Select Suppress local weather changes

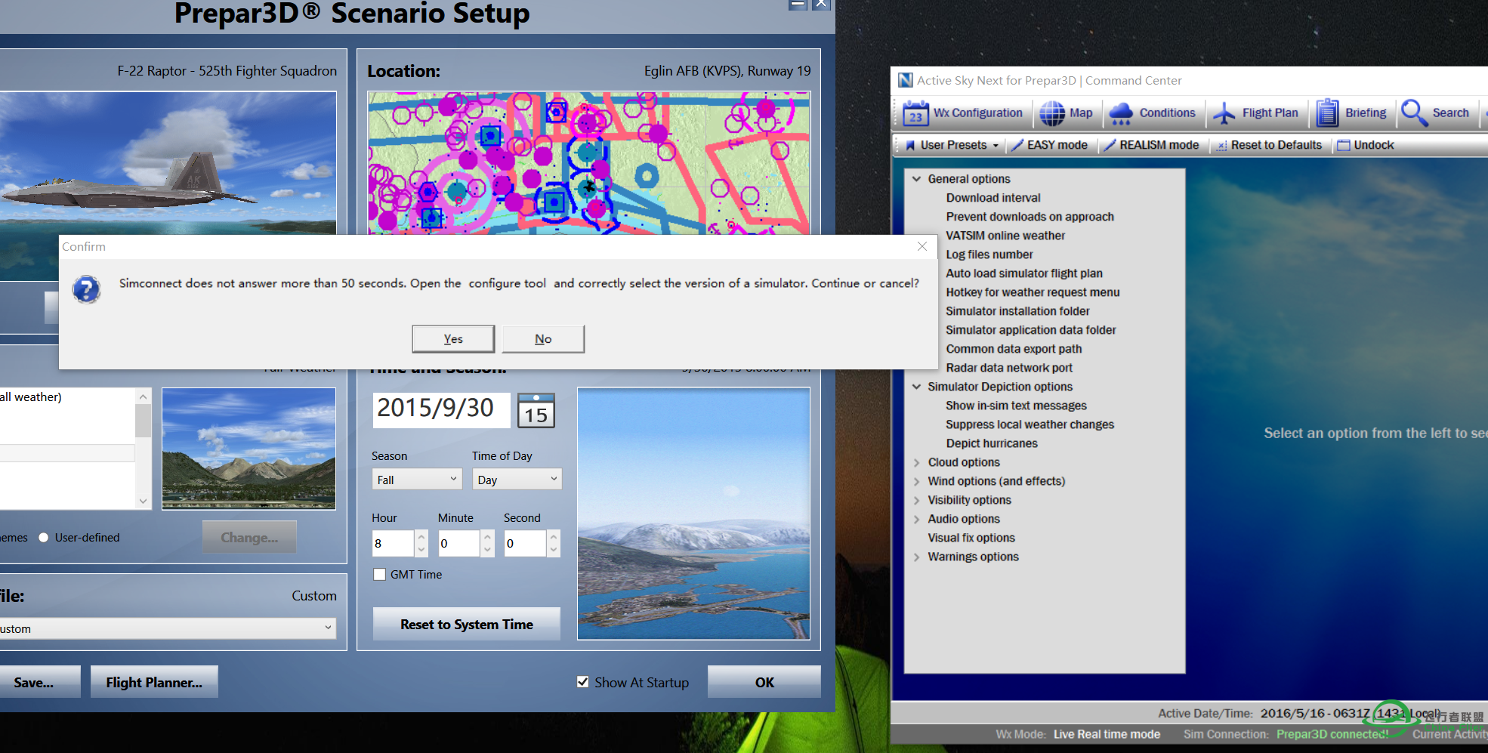[x=1030, y=424]
